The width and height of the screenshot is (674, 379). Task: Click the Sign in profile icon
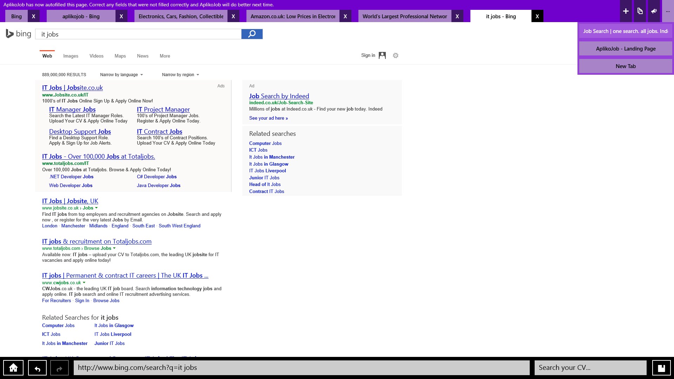(x=382, y=55)
